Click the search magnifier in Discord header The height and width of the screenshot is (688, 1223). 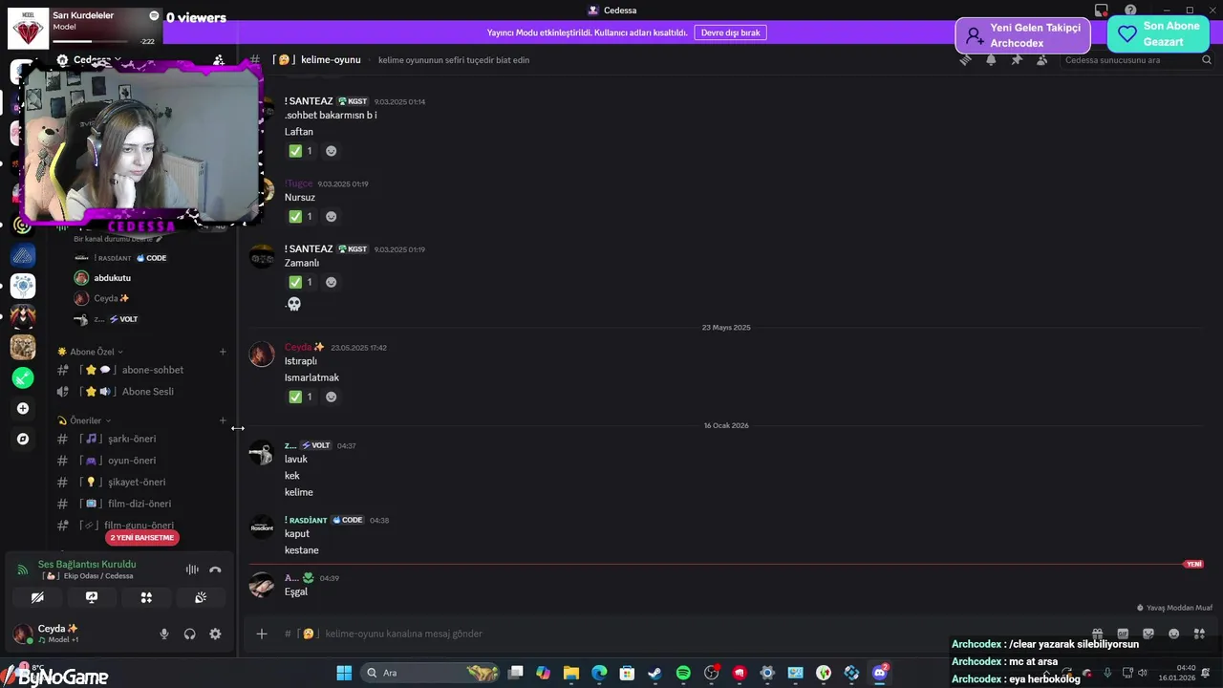pyautogui.click(x=1207, y=59)
